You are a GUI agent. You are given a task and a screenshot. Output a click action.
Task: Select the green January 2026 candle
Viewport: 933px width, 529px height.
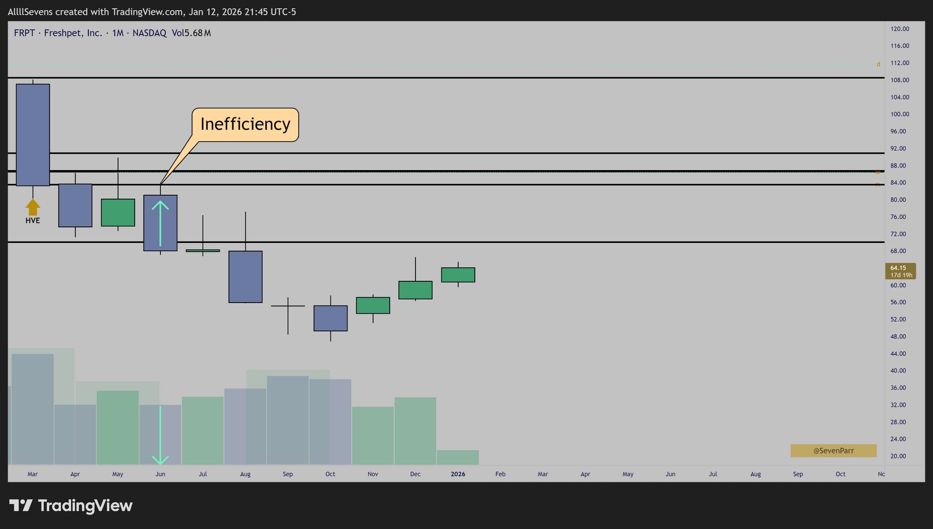(x=458, y=275)
